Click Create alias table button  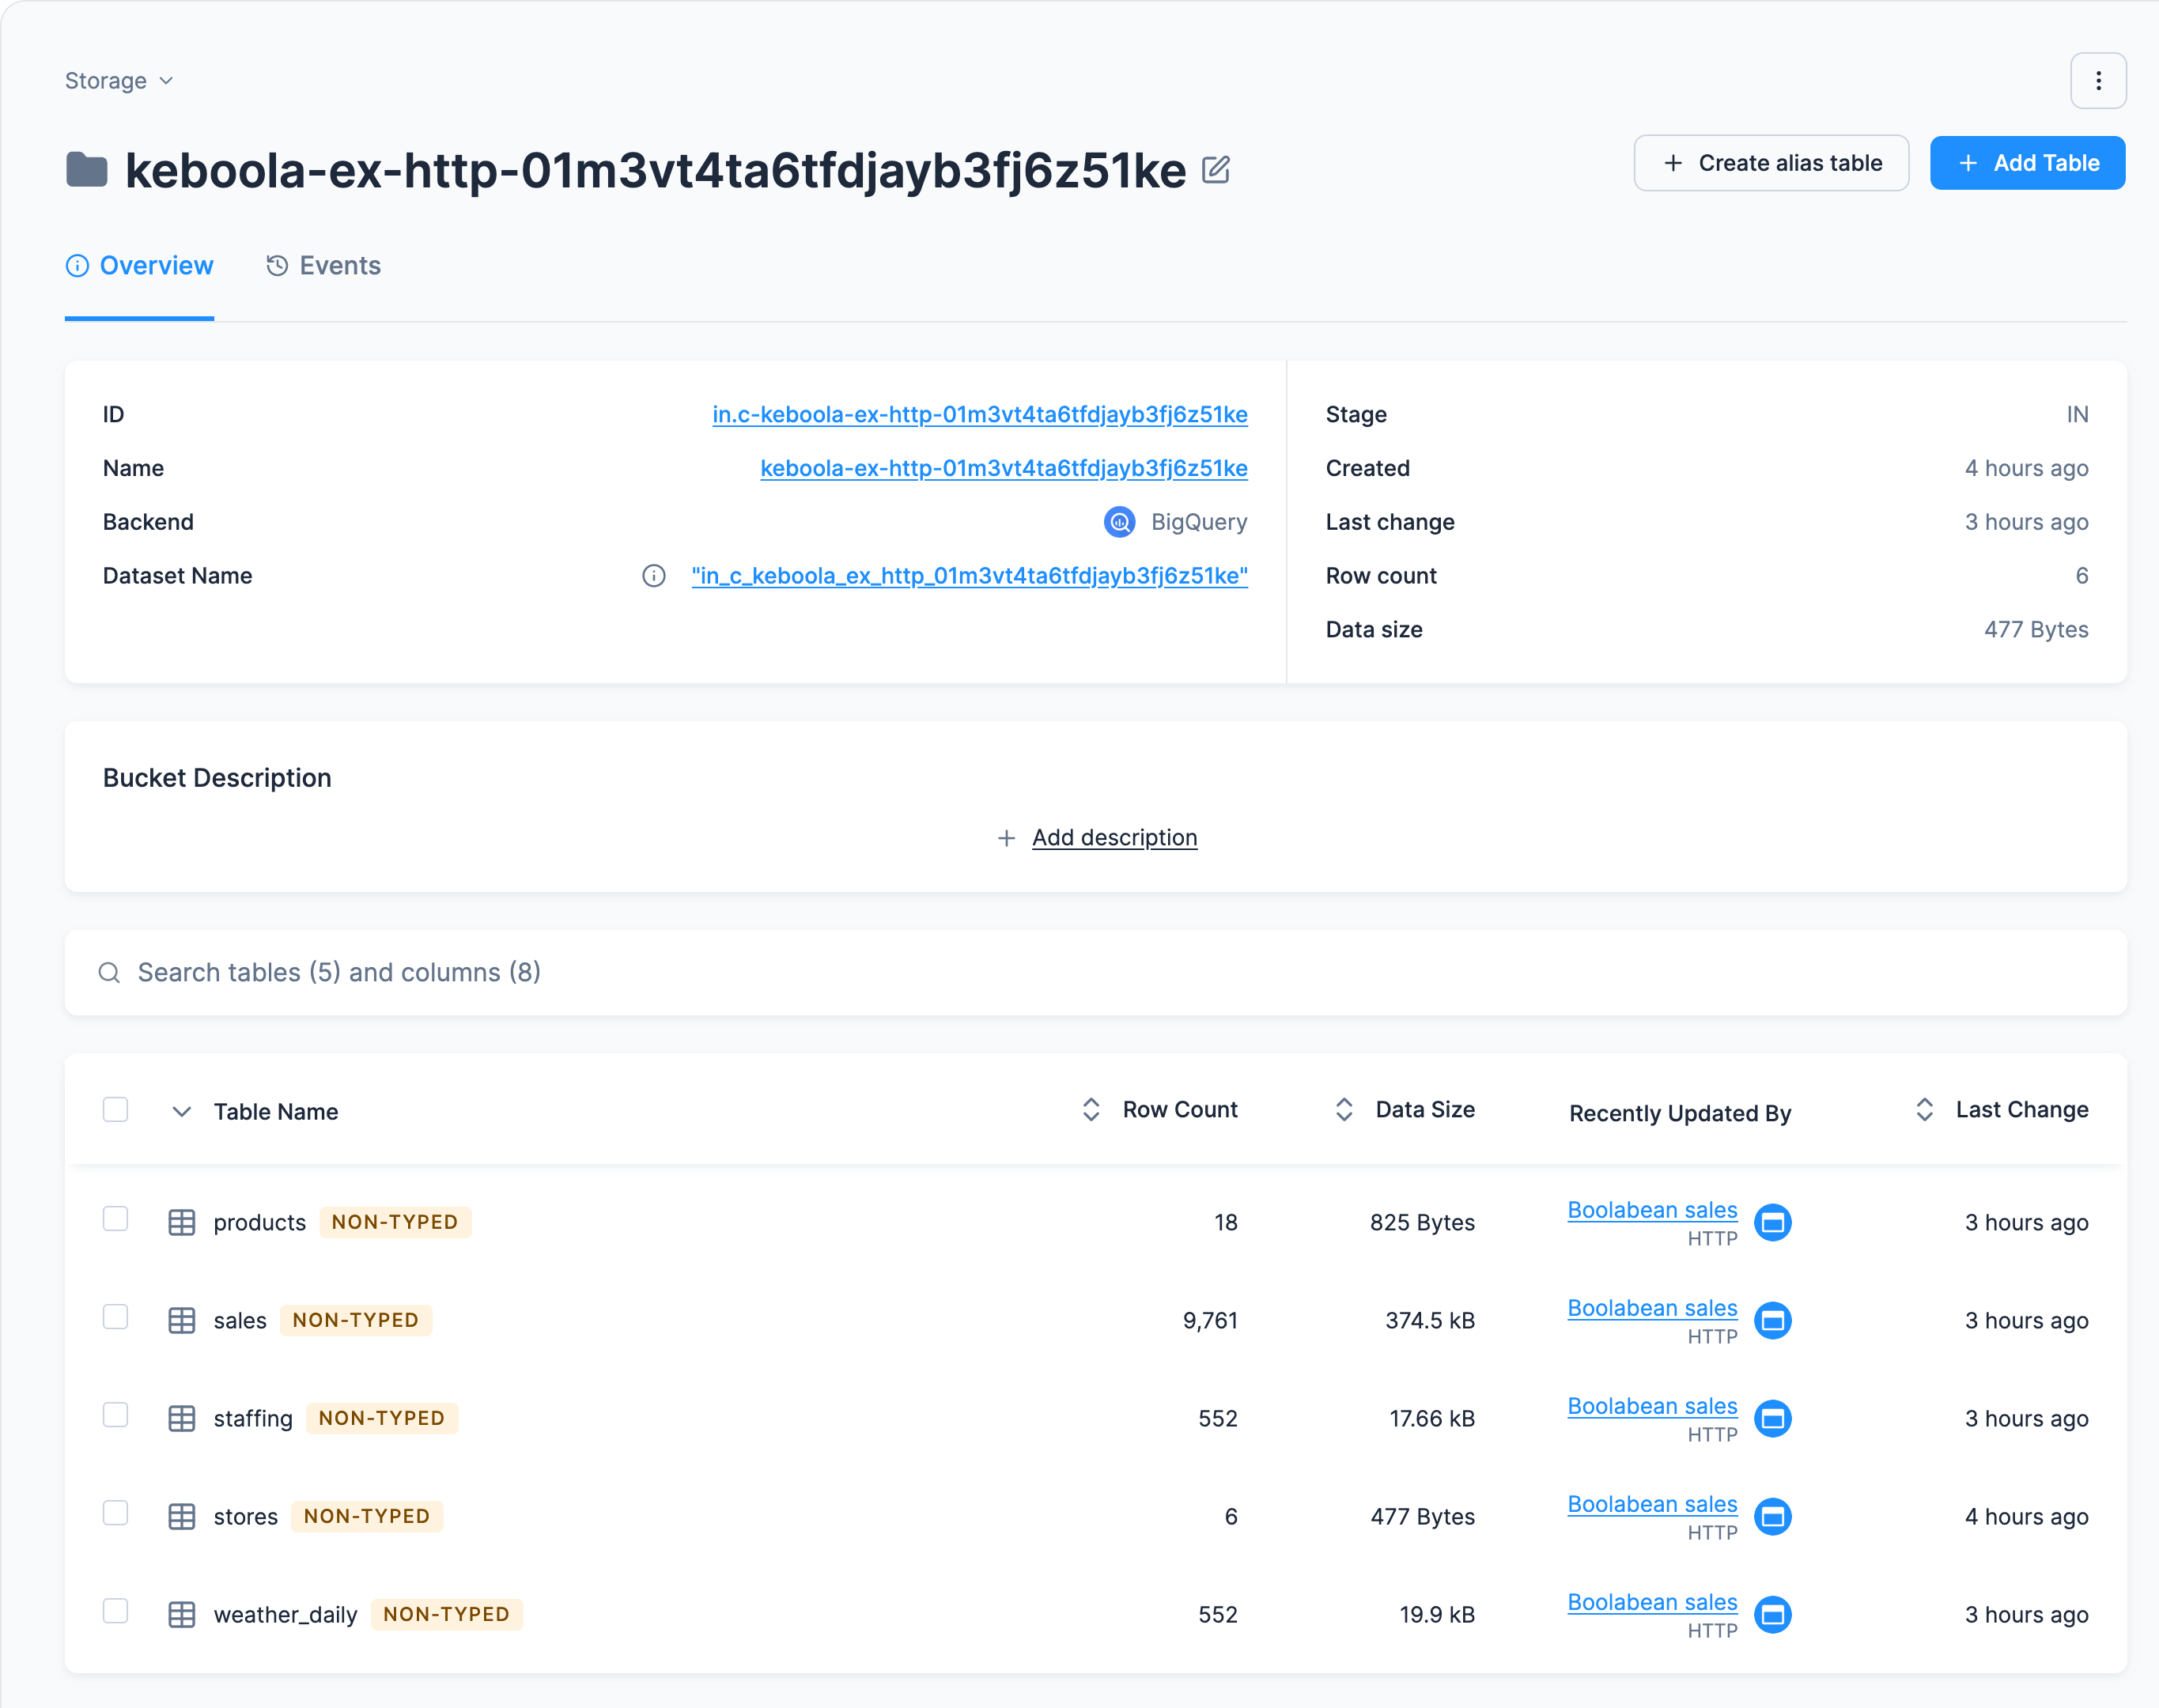coord(1771,163)
